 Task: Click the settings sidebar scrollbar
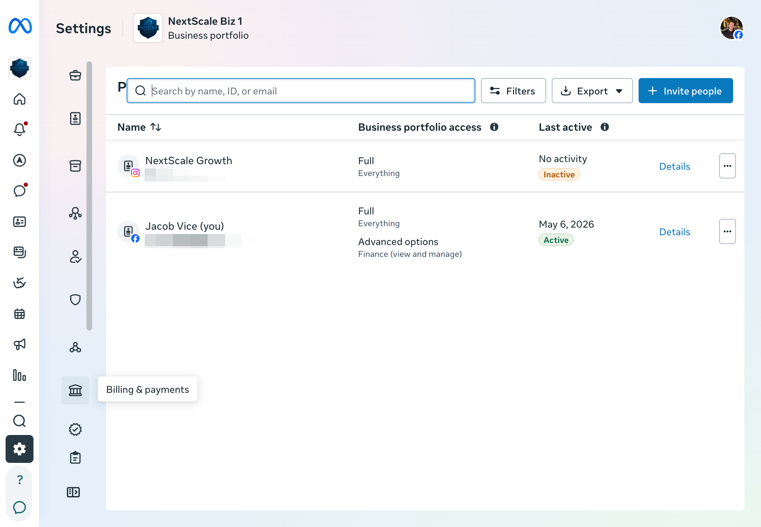tap(89, 196)
